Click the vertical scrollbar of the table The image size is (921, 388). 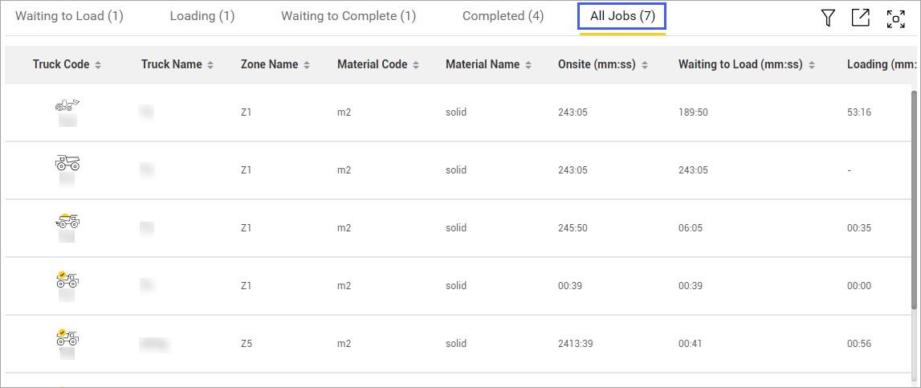(x=914, y=201)
